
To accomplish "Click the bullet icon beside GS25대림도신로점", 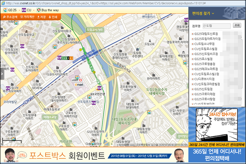I will pos(193,34).
